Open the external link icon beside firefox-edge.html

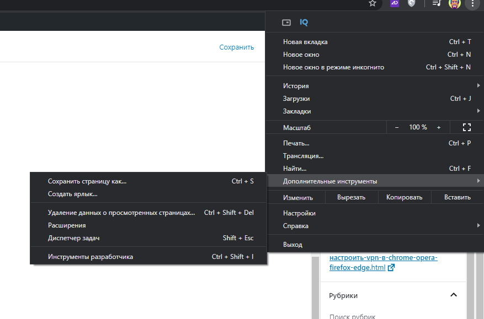pos(391,268)
